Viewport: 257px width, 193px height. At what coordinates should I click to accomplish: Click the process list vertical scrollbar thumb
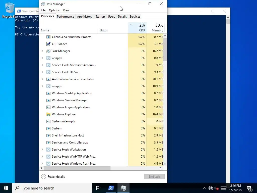[x=165, y=49]
